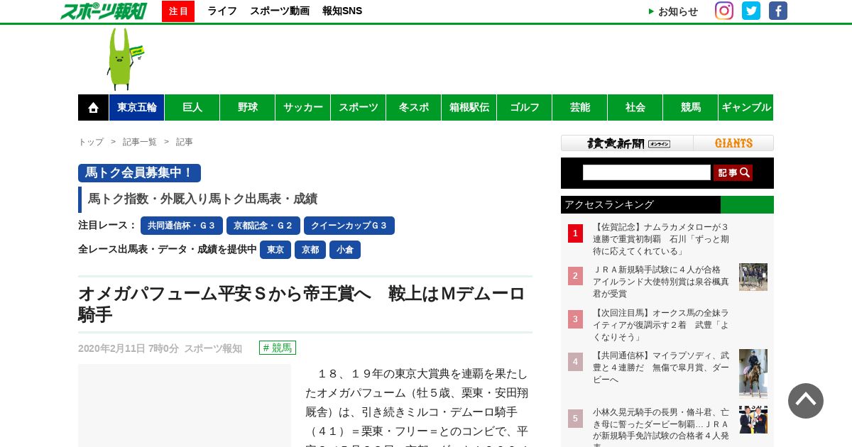The height and width of the screenshot is (447, 852).
Task: Click the date text 2020年2月11日 7時0分
Action: point(129,348)
